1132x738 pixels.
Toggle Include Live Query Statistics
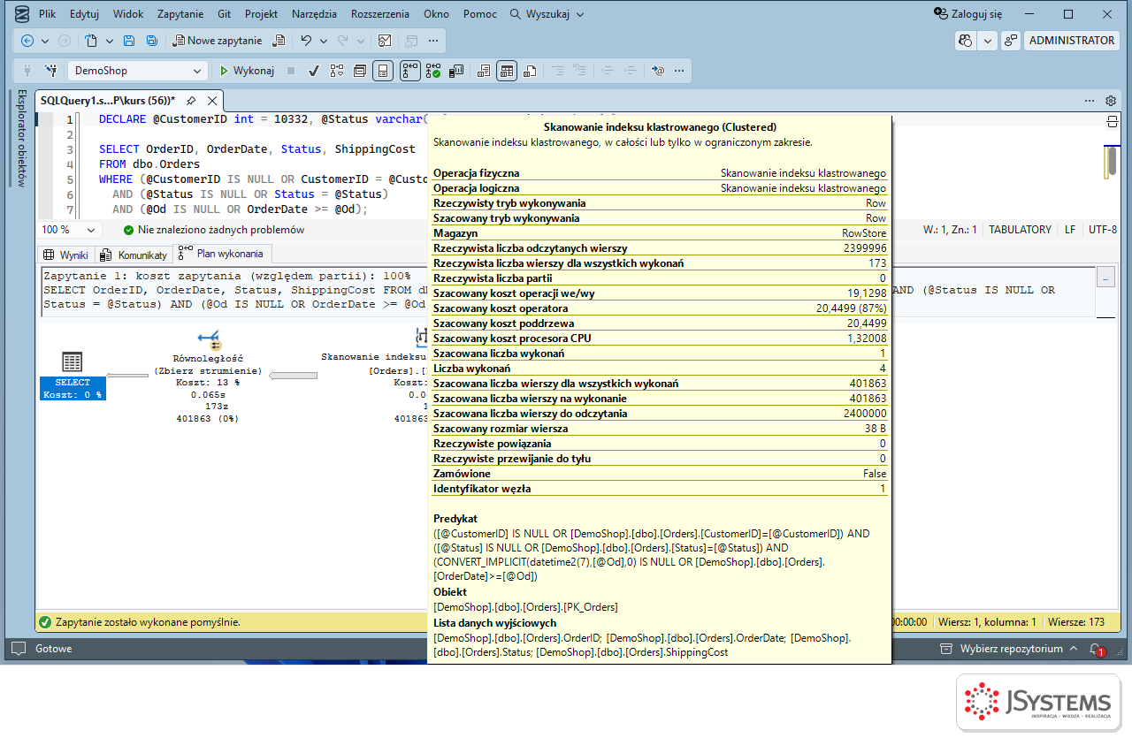click(433, 71)
